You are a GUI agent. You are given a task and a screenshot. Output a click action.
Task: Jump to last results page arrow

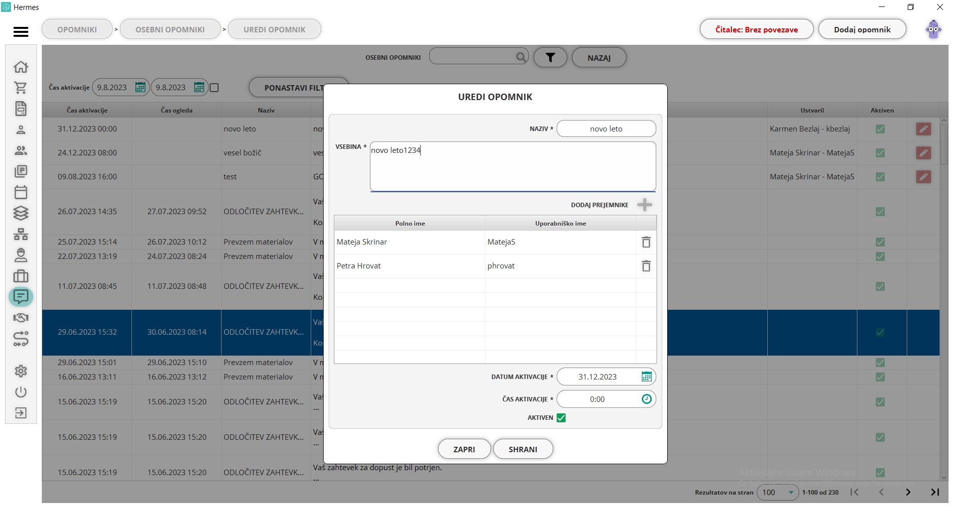coord(935,492)
